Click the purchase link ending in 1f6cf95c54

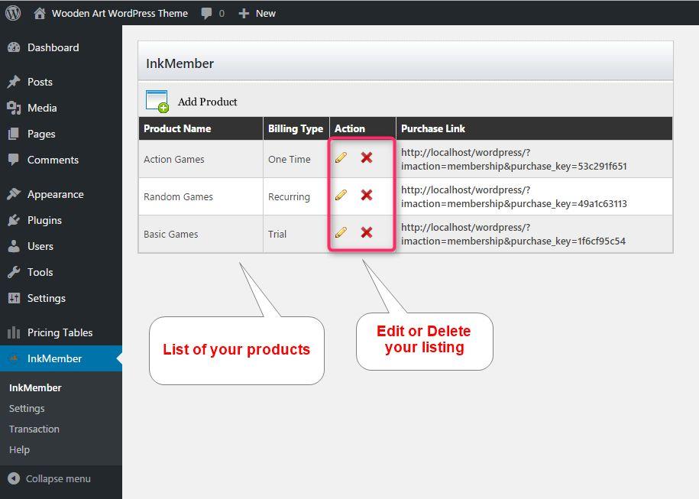513,234
